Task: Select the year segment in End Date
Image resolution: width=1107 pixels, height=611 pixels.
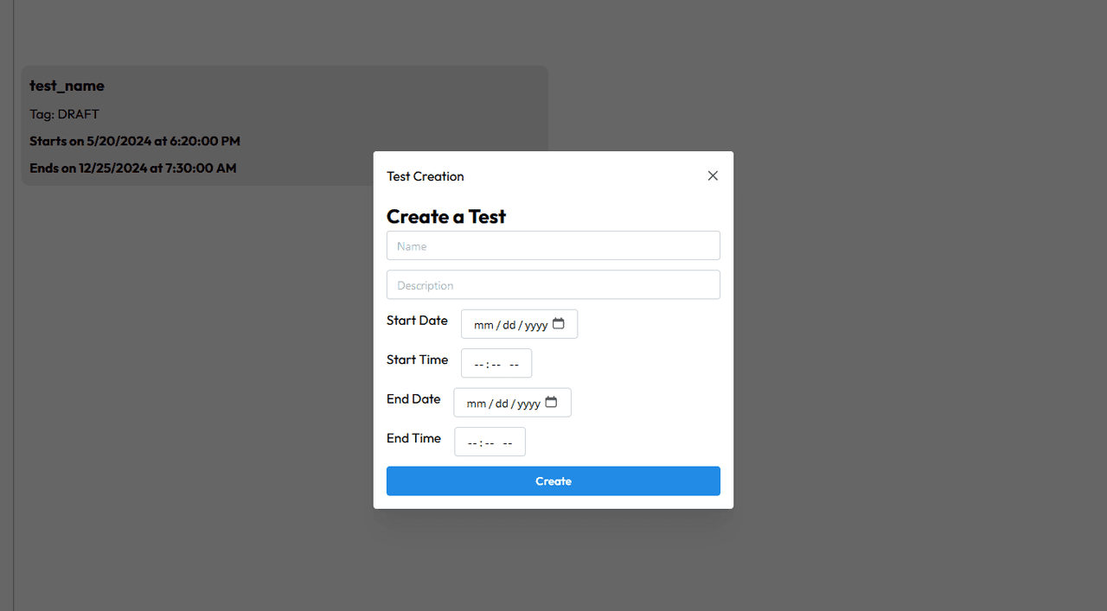Action: 529,404
